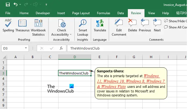Select column I header

tap(168, 57)
